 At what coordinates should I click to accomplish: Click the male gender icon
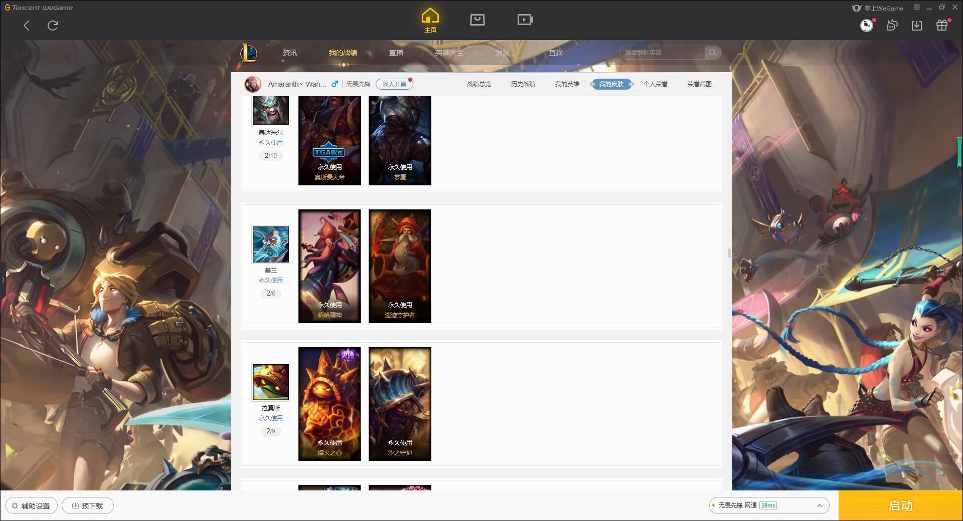click(335, 84)
